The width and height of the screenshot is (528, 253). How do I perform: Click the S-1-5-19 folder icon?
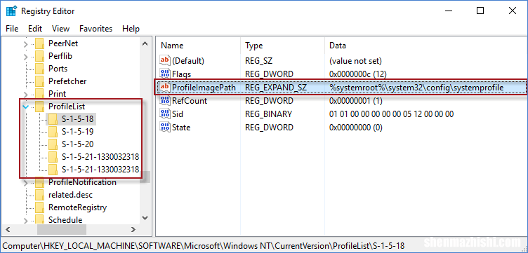(53, 131)
